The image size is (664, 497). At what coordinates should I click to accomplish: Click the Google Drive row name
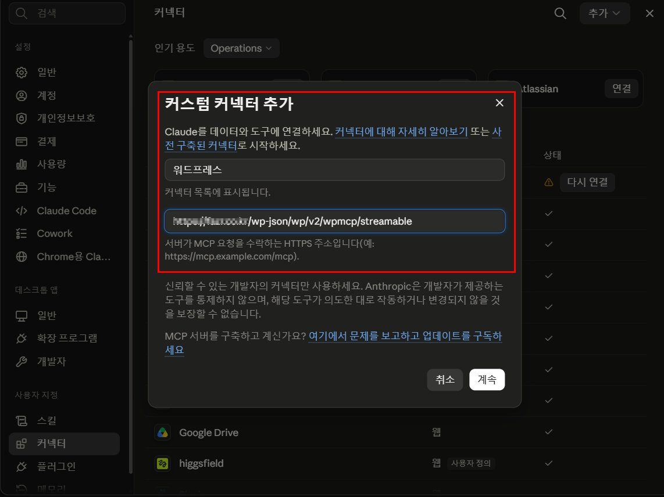coord(209,433)
